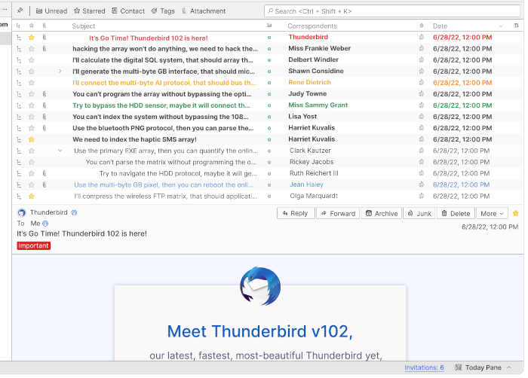Click thread icon on Miss Sammy Grant row
The width and height of the screenshot is (528, 378).
[x=19, y=105]
